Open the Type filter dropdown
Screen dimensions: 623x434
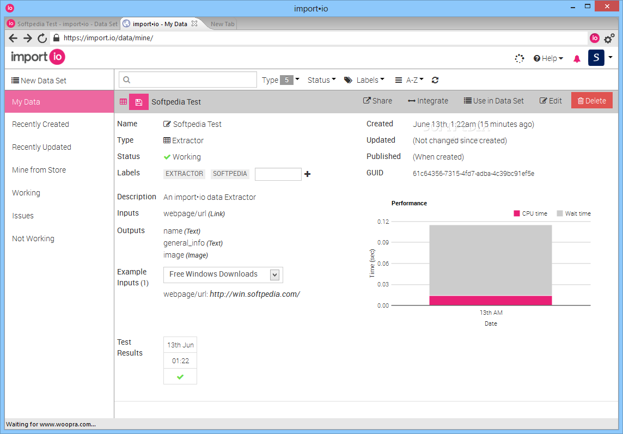coord(280,80)
